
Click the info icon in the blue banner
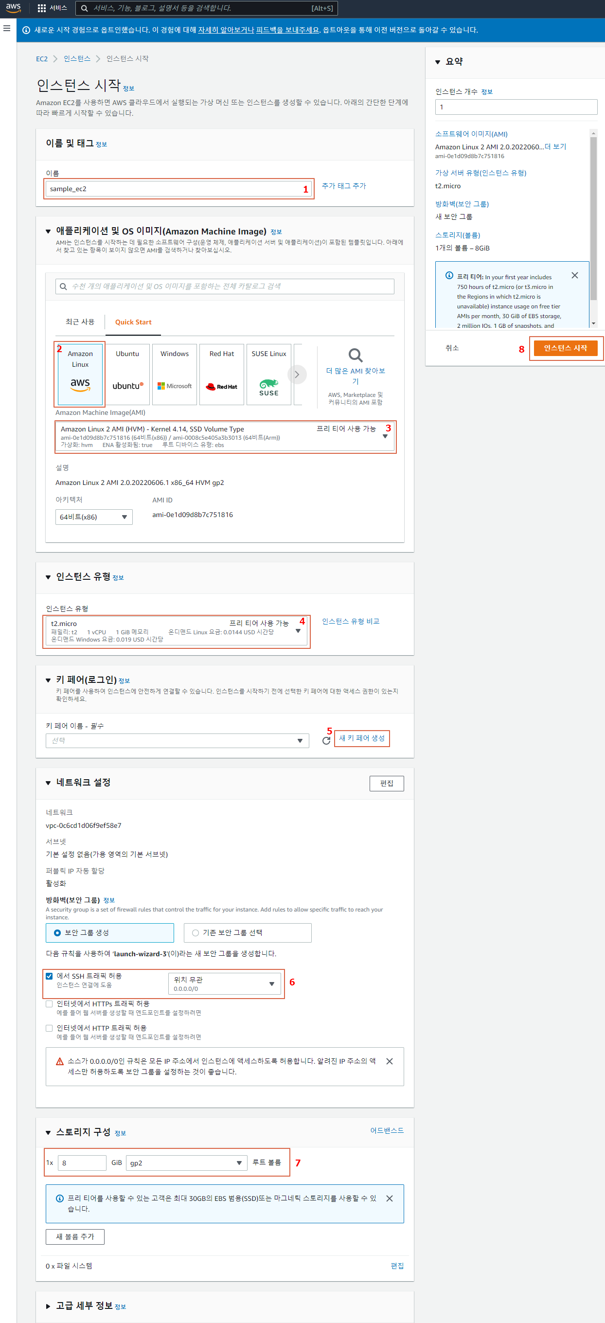click(26, 30)
